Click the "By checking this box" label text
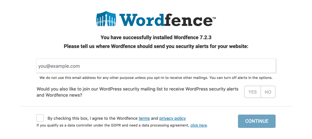Image resolution: width=312 pixels, height=139 pixels. [117, 118]
